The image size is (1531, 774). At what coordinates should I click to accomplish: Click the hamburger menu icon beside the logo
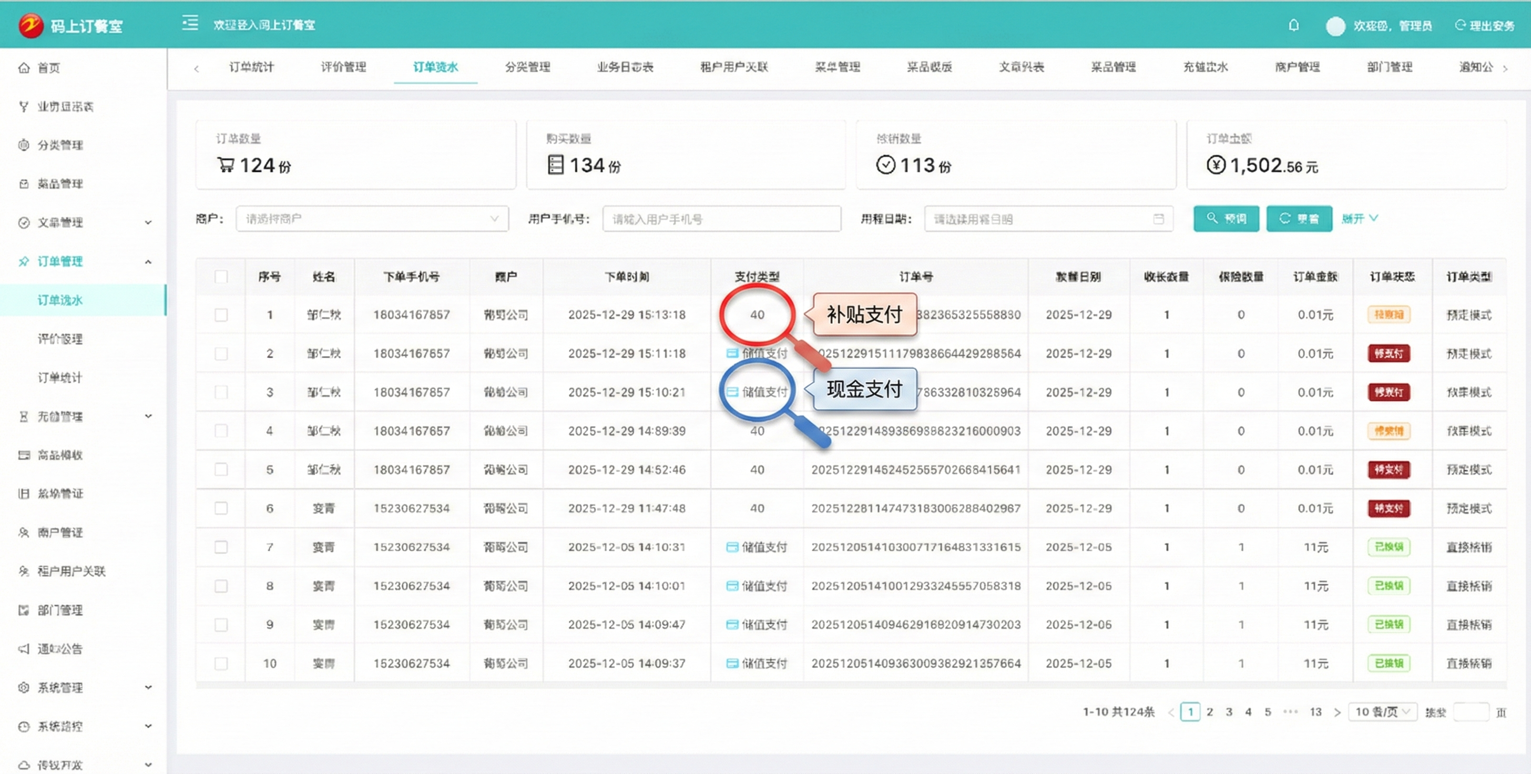190,23
